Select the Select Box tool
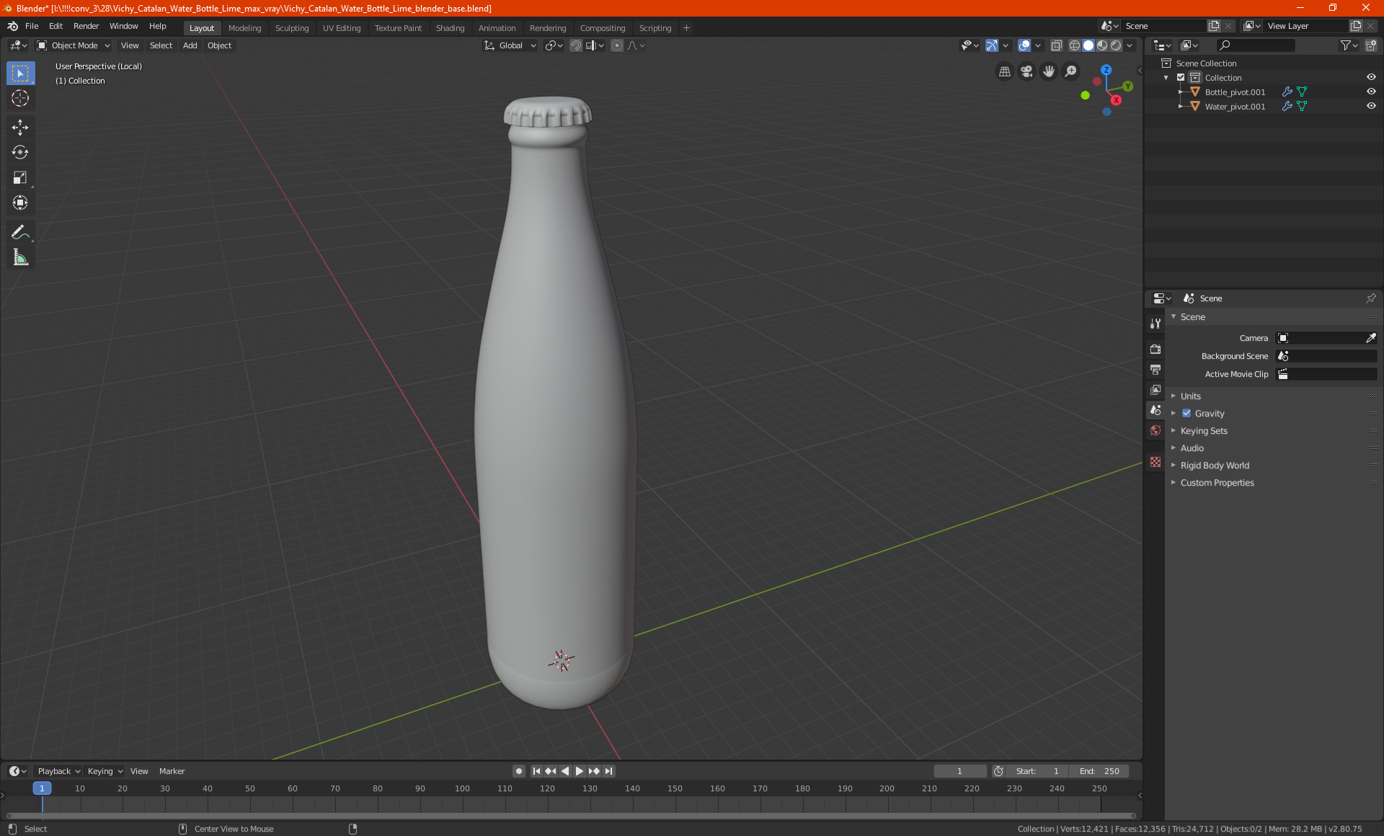1384x836 pixels. point(20,74)
